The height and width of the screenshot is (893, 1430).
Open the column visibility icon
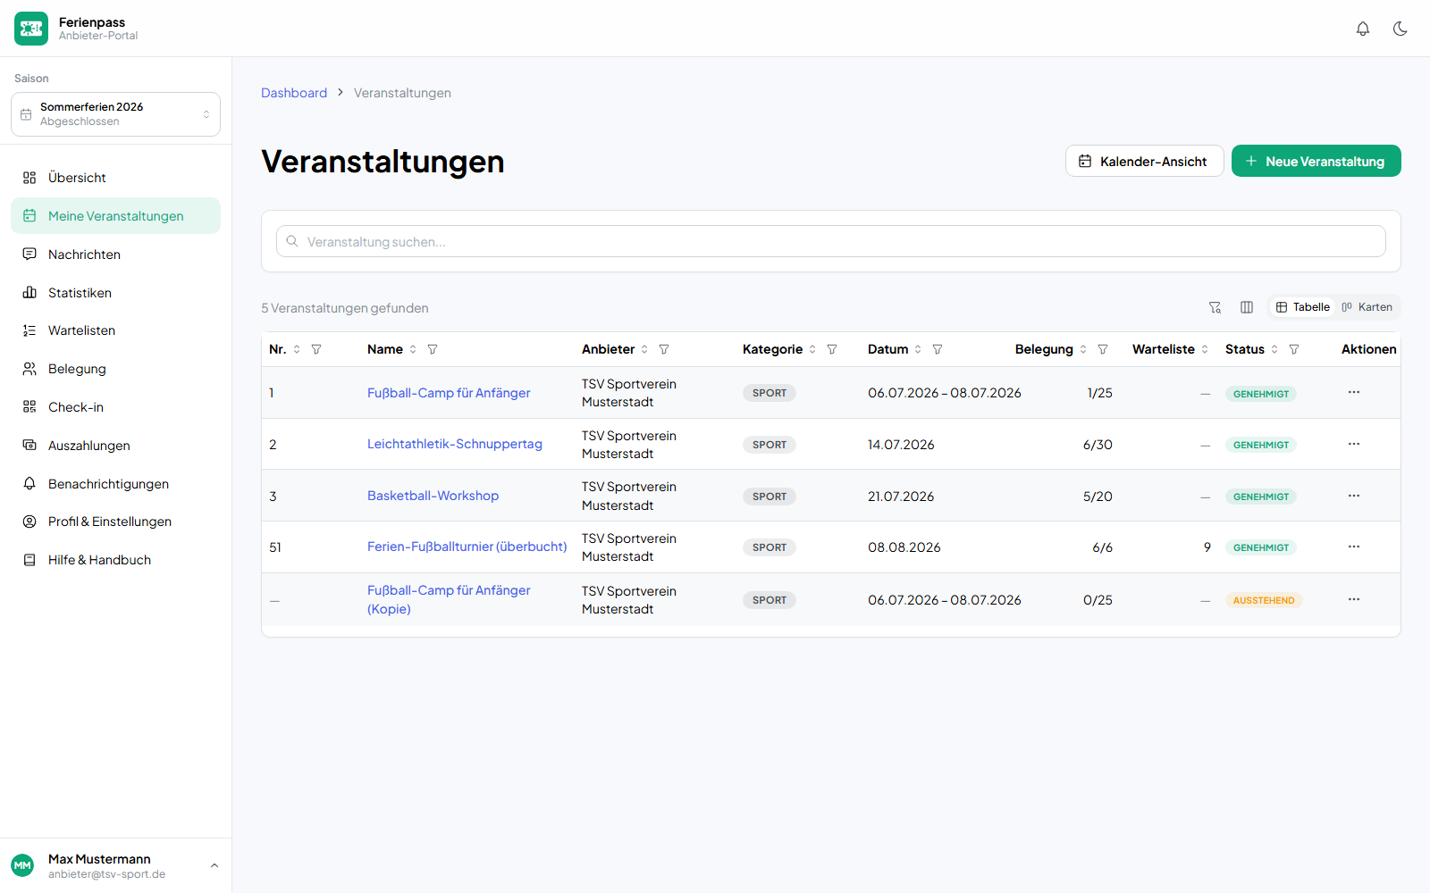(1247, 307)
